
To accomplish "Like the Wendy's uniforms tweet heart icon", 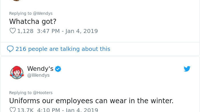I will coord(13,110).
